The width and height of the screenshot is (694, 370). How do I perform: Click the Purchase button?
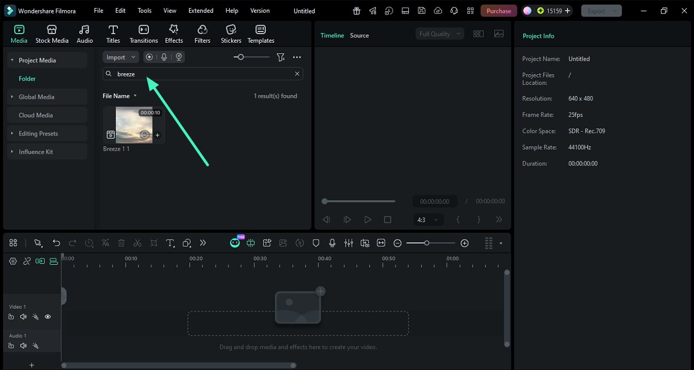tap(499, 11)
